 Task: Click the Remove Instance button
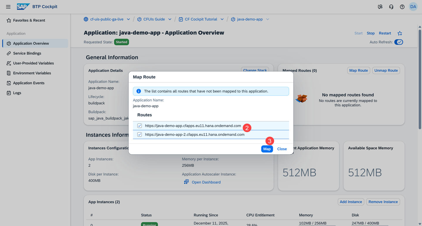coord(383,202)
